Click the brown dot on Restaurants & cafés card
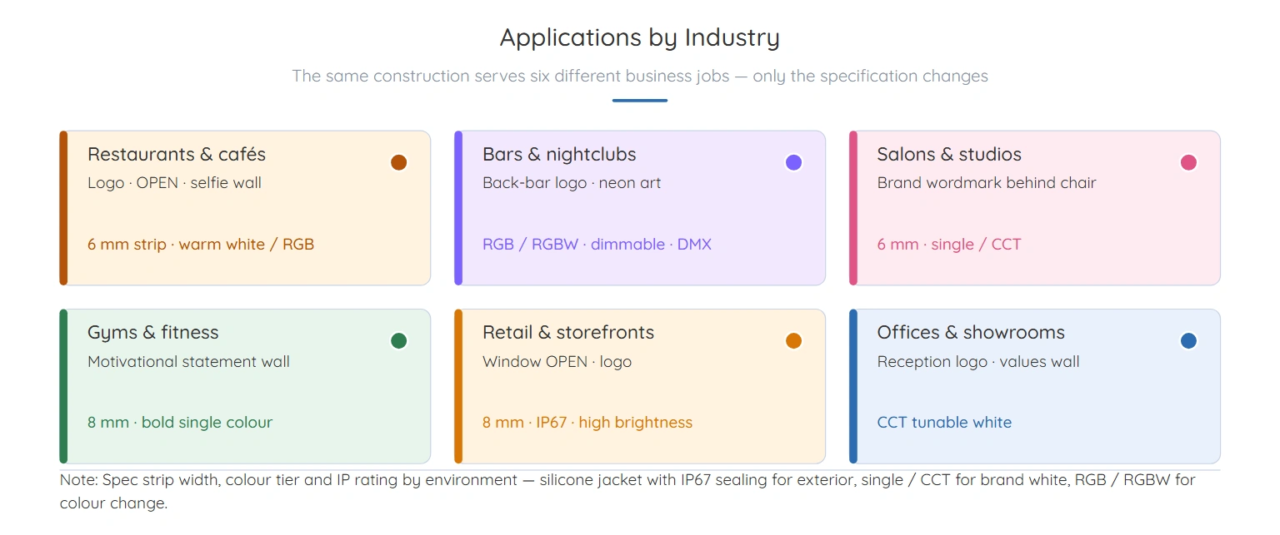The height and width of the screenshot is (535, 1280). coord(398,162)
